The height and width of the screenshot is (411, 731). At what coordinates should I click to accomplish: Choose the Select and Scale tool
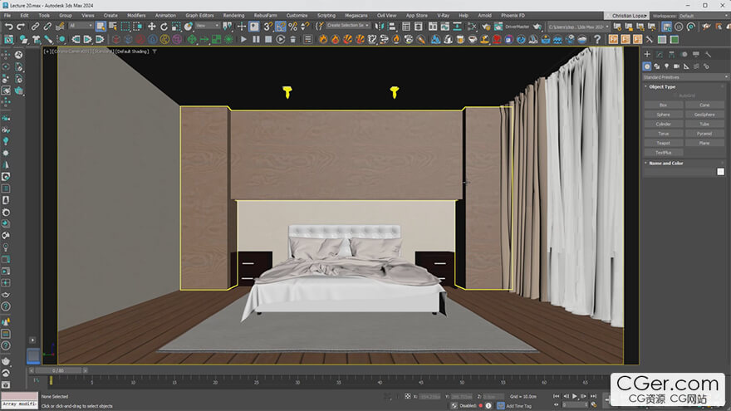click(176, 27)
